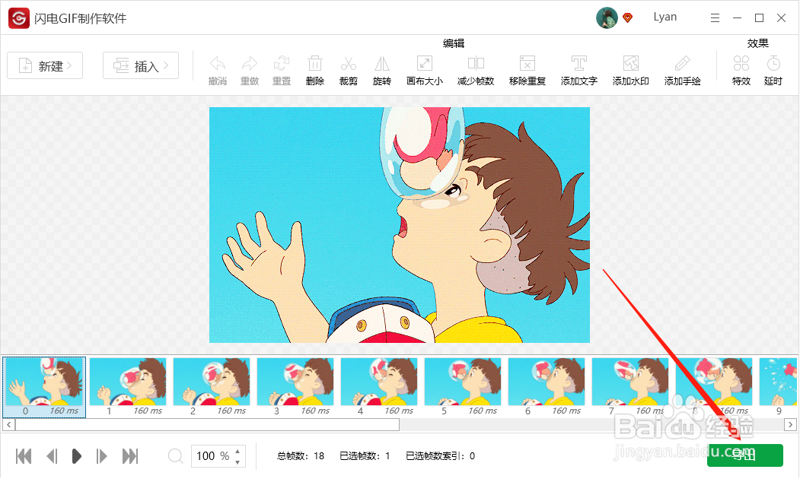This screenshot has height=479, width=800.
Task: Click the zoom magnifier icon
Action: click(176, 456)
